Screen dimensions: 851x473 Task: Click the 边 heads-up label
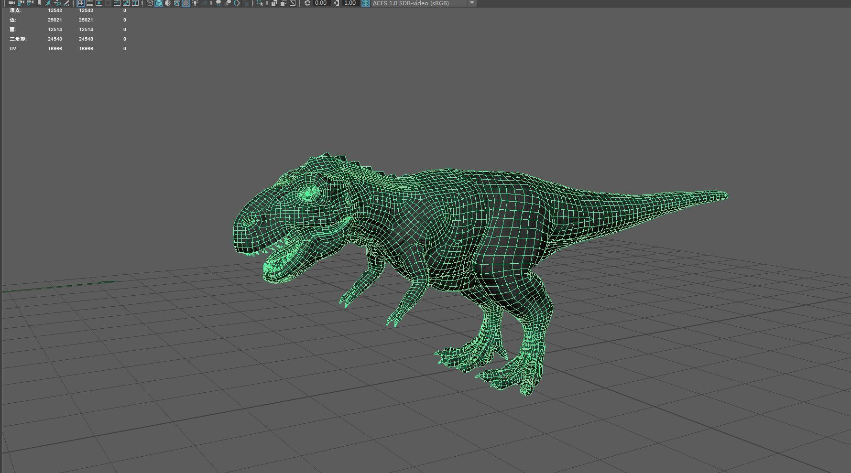pos(12,20)
